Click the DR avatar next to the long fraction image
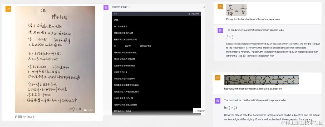Screen dimensions: 325x127 point(218,78)
